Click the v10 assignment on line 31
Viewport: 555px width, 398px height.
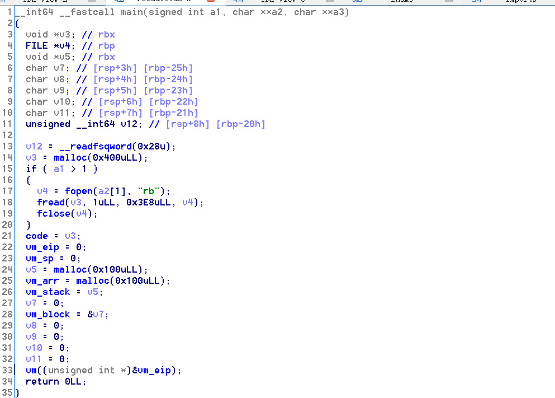coord(48,348)
